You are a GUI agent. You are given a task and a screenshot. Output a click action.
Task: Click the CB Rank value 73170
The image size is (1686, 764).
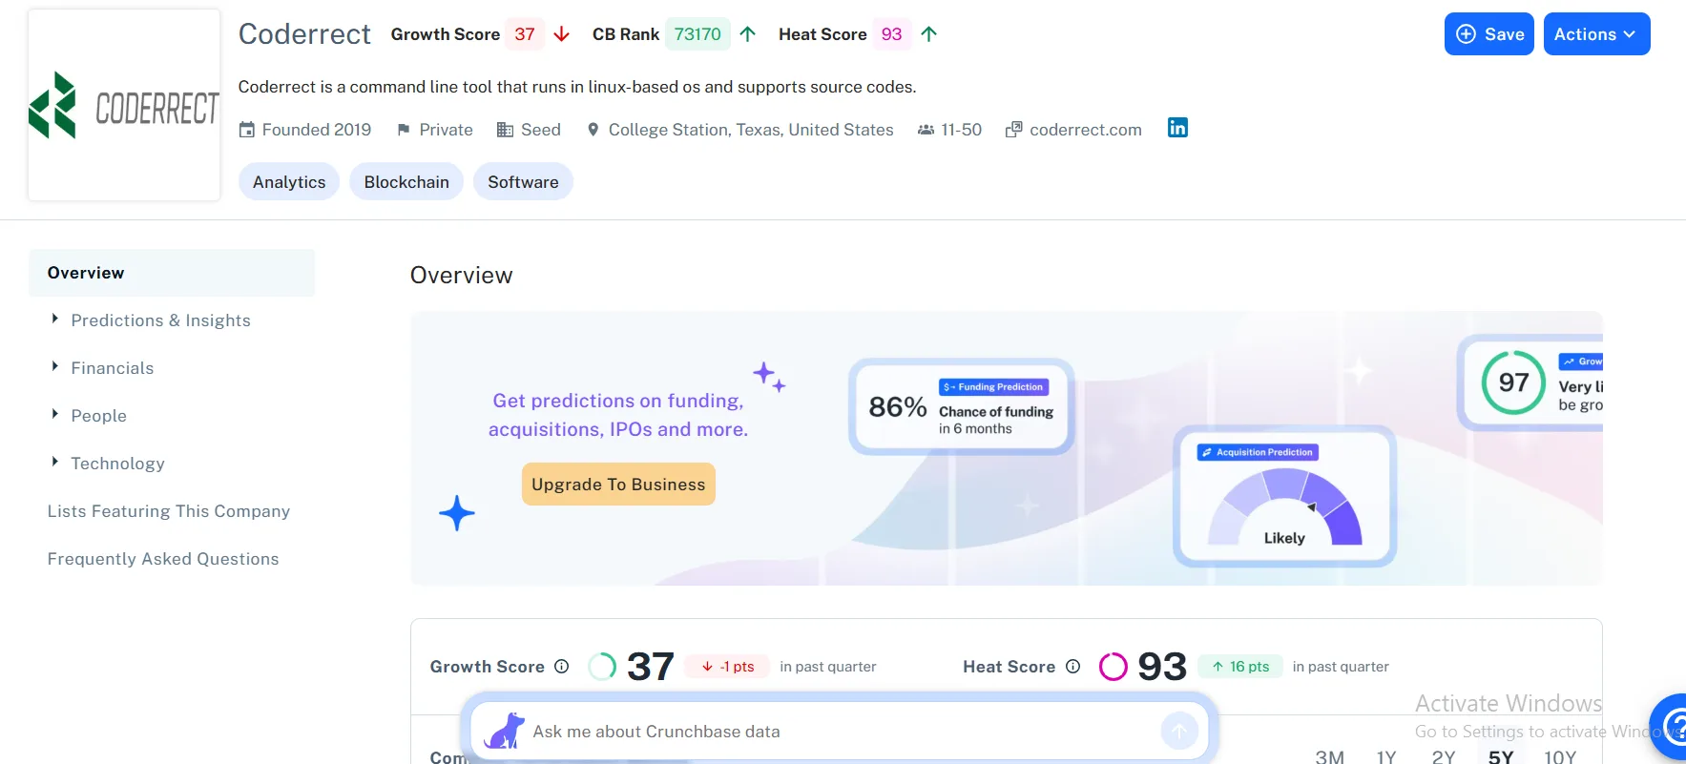(697, 34)
